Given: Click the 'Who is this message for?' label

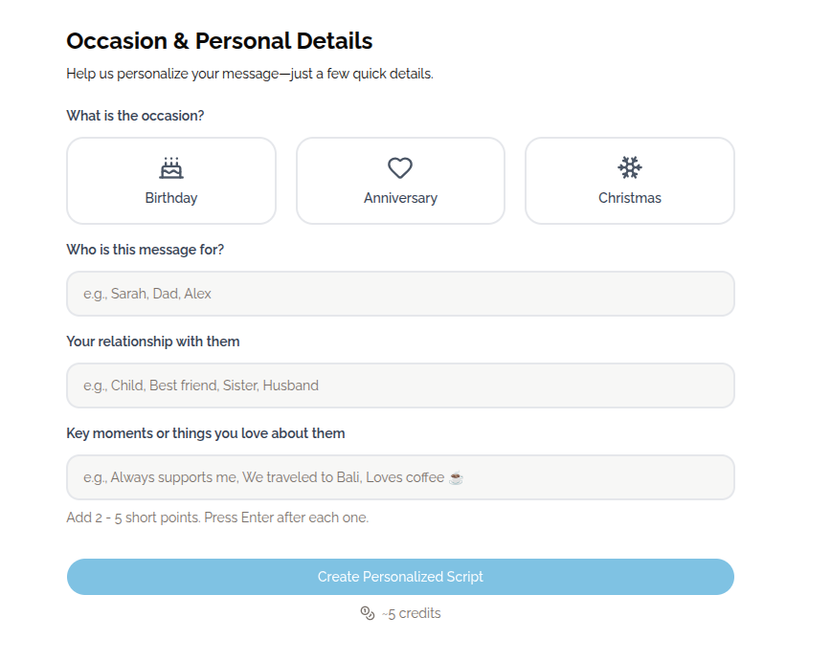Looking at the screenshot, I should pyautogui.click(x=145, y=250).
